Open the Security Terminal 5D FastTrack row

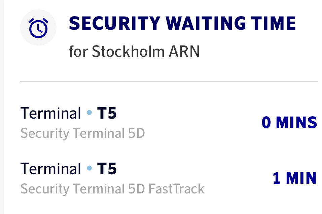coord(112,189)
